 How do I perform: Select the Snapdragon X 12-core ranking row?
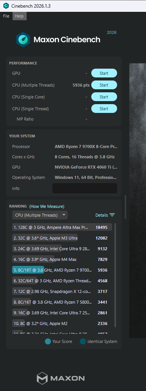[x=62, y=291]
